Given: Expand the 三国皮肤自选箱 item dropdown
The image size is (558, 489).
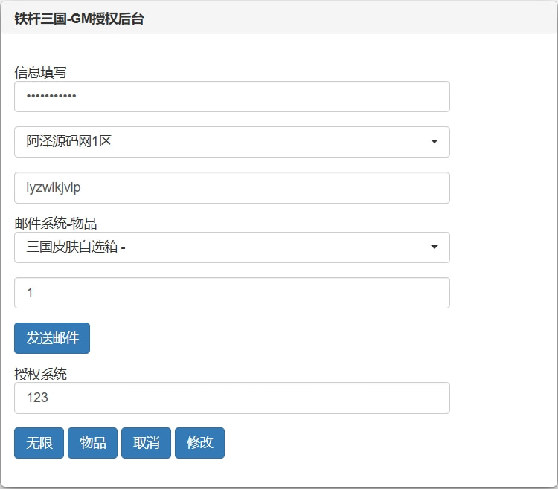Looking at the screenshot, I should pyautogui.click(x=231, y=247).
